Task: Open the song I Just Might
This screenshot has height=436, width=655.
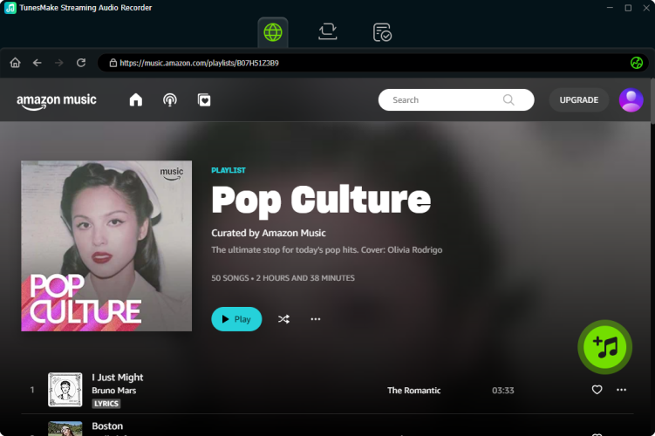Action: coord(118,377)
